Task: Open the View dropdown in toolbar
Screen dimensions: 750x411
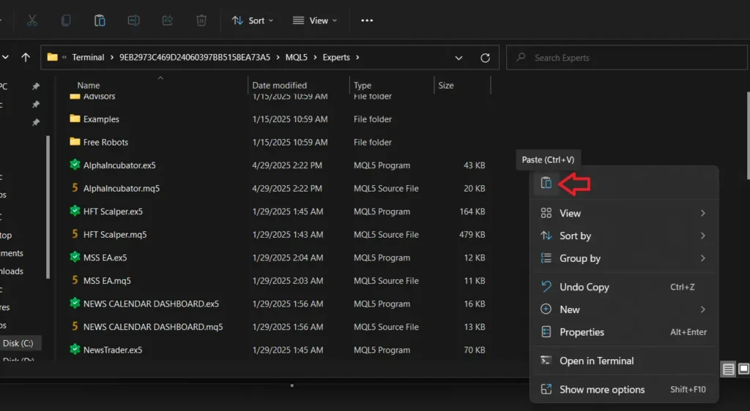Action: 315,20
